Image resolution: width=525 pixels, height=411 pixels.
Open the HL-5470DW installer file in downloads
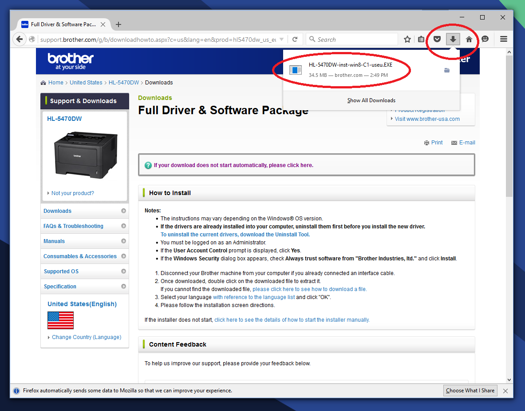(x=350, y=70)
